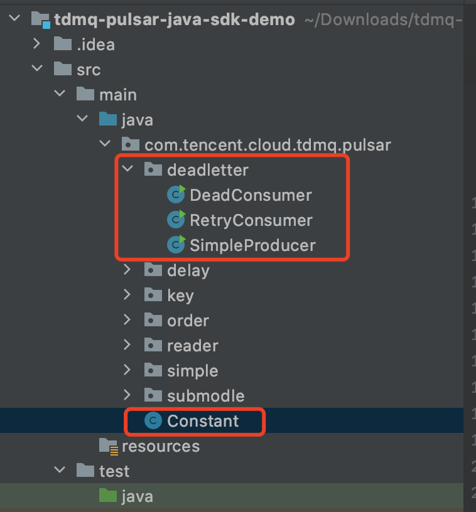Click the .idea folder icon
The height and width of the screenshot is (512, 476).
63,44
